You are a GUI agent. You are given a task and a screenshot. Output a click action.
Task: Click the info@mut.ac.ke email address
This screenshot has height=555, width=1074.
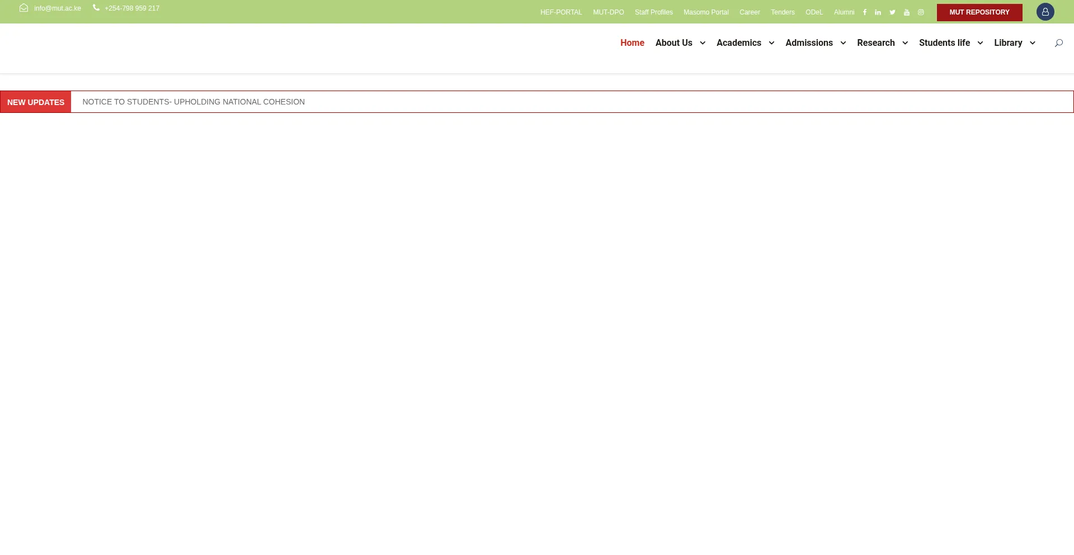tap(58, 8)
